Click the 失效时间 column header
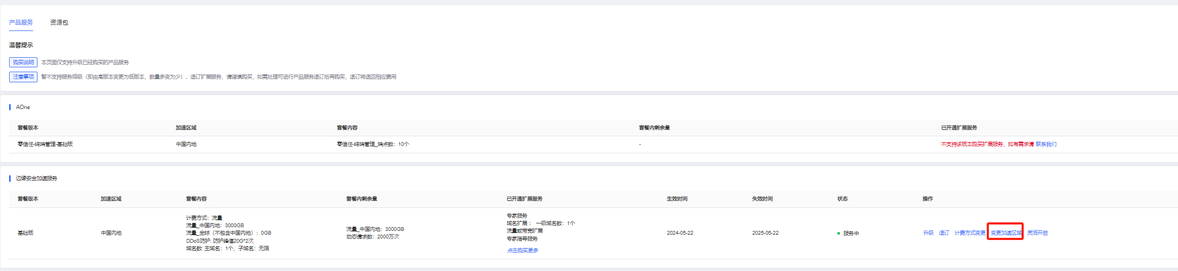 [762, 199]
